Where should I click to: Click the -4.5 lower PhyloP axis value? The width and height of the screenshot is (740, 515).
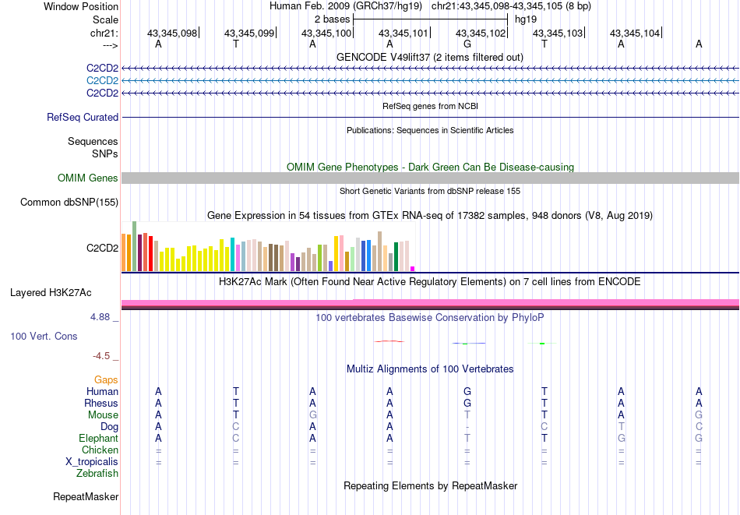[x=101, y=356]
